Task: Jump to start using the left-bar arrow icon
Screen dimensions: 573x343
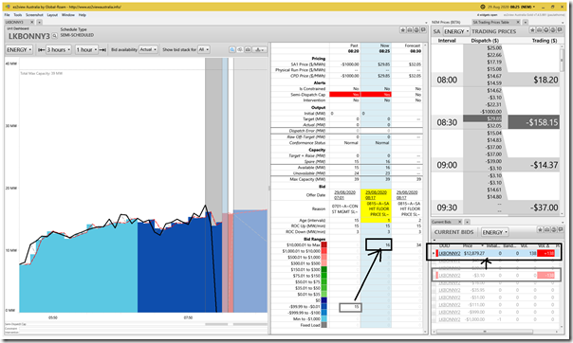Action: [x=42, y=49]
